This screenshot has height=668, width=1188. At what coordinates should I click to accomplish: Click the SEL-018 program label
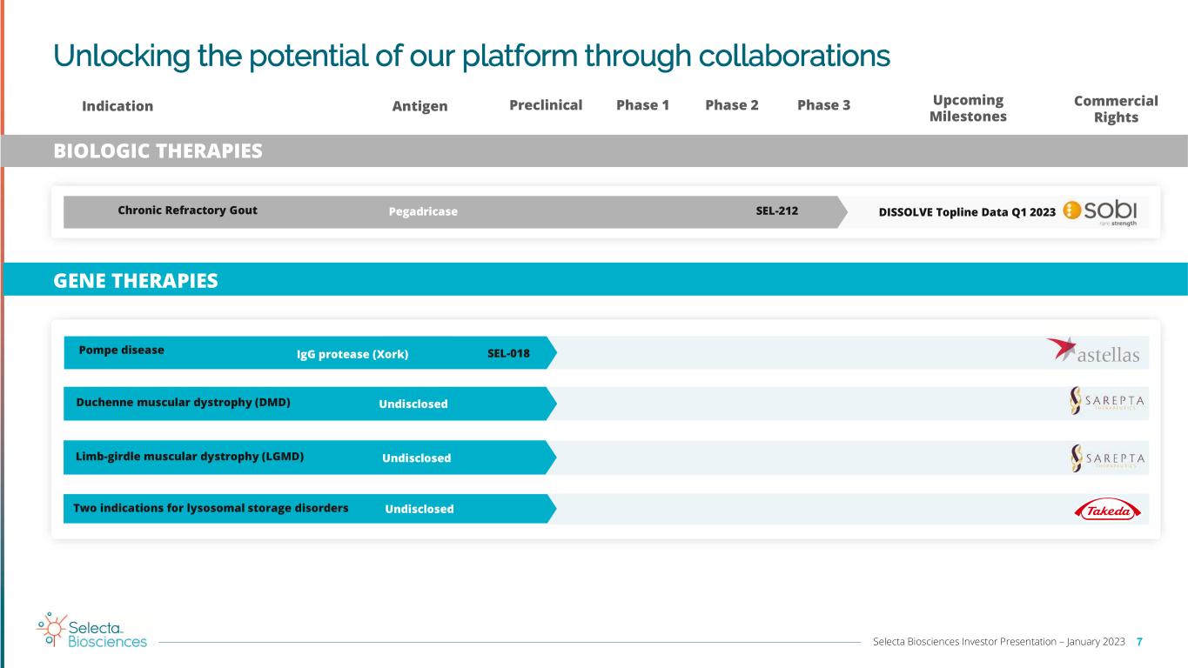508,354
